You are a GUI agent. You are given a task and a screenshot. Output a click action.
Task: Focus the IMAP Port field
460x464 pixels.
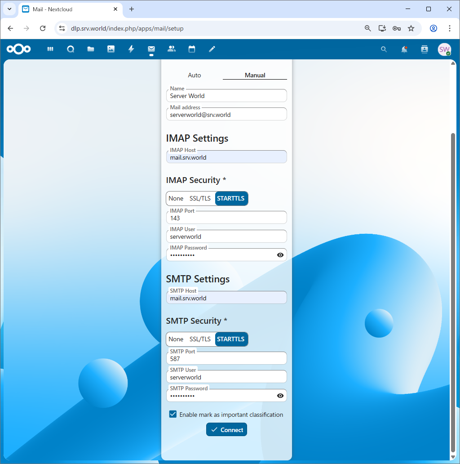pyautogui.click(x=226, y=218)
